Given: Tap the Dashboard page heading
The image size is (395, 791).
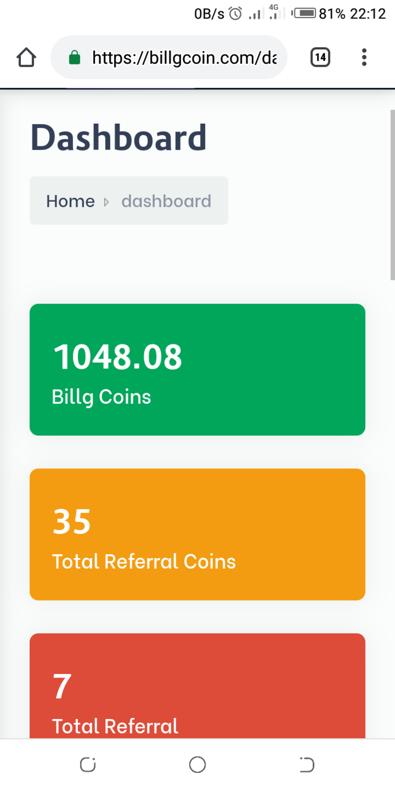Looking at the screenshot, I should point(118,137).
